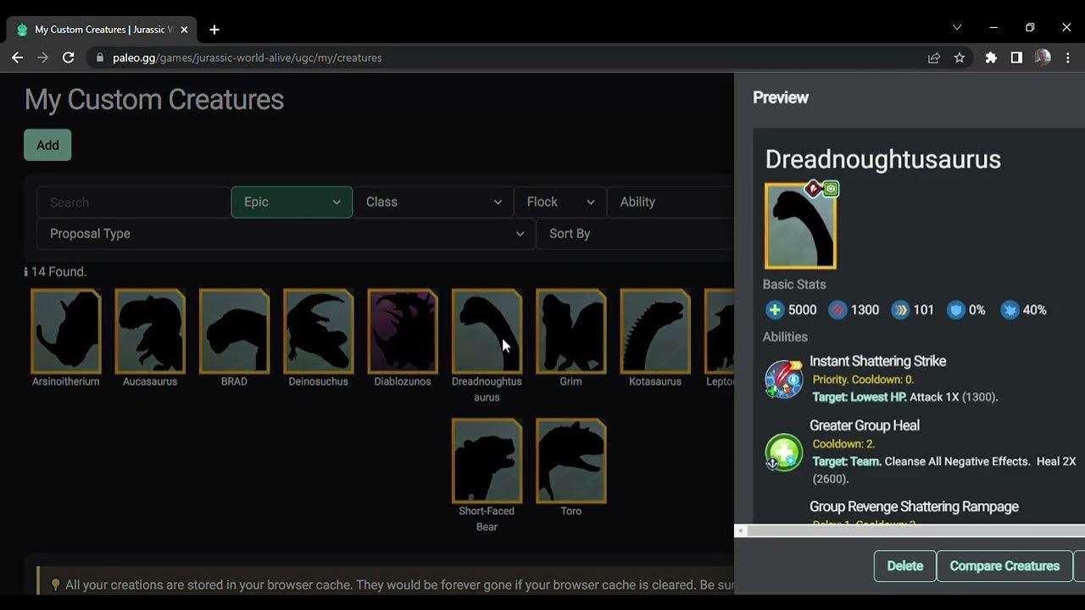The width and height of the screenshot is (1085, 610).
Task: Click the Compare Creatures button
Action: pos(1004,566)
